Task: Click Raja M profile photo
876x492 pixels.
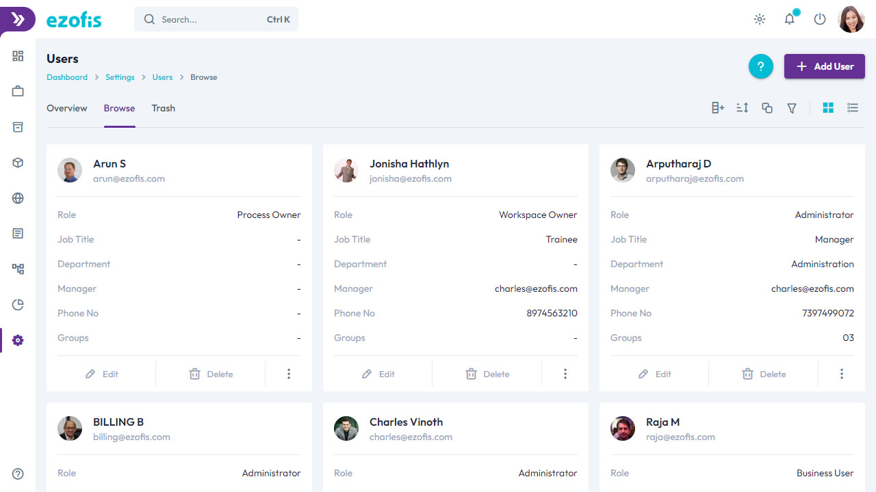Action: 623,428
